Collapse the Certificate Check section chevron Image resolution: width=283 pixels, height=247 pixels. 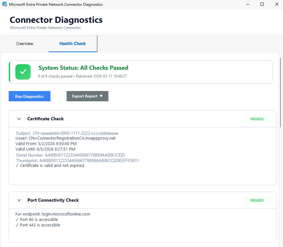pyautogui.click(x=19, y=119)
